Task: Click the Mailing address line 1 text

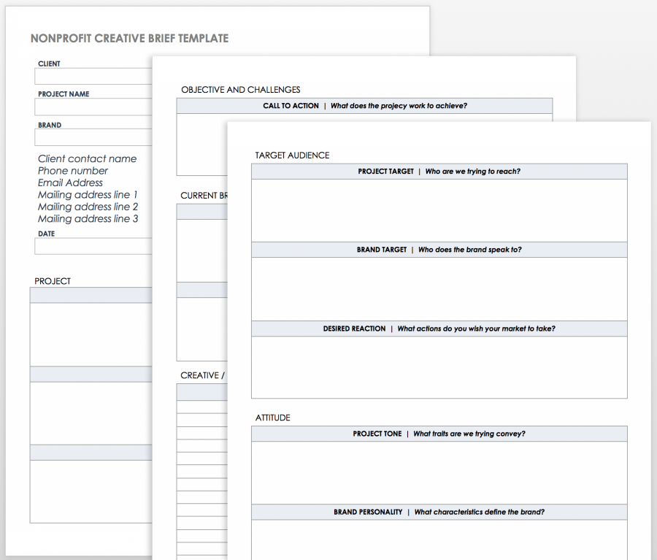Action: pos(88,194)
